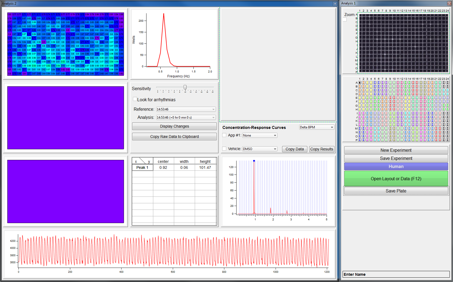Tick the App #1 checkbox
The image size is (453, 282).
click(x=224, y=135)
